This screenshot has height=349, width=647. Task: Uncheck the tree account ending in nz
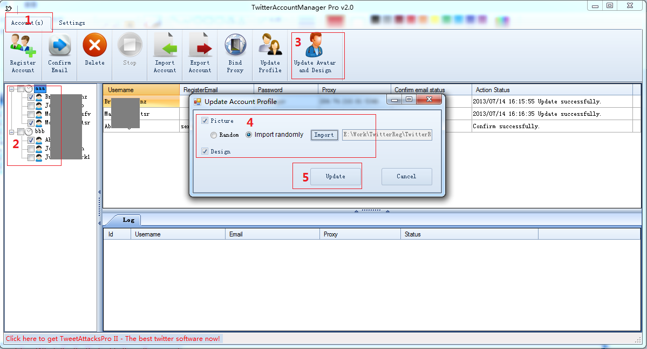tap(31, 97)
